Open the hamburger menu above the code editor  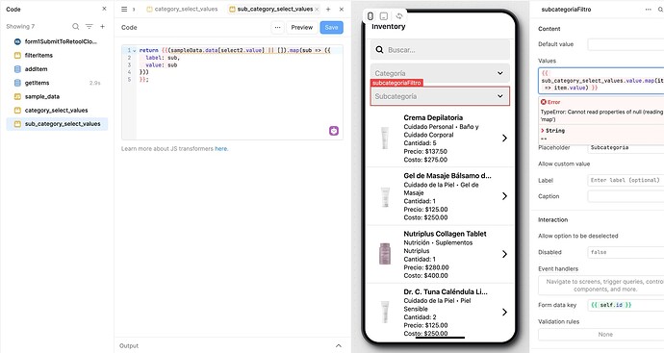124,9
